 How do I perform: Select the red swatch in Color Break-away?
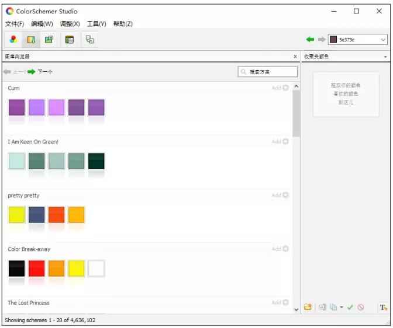pos(36,268)
